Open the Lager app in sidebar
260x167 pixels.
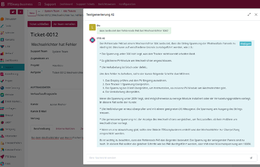[8, 122]
